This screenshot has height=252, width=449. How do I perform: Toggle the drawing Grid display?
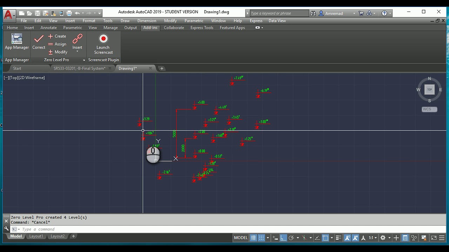coord(253,238)
